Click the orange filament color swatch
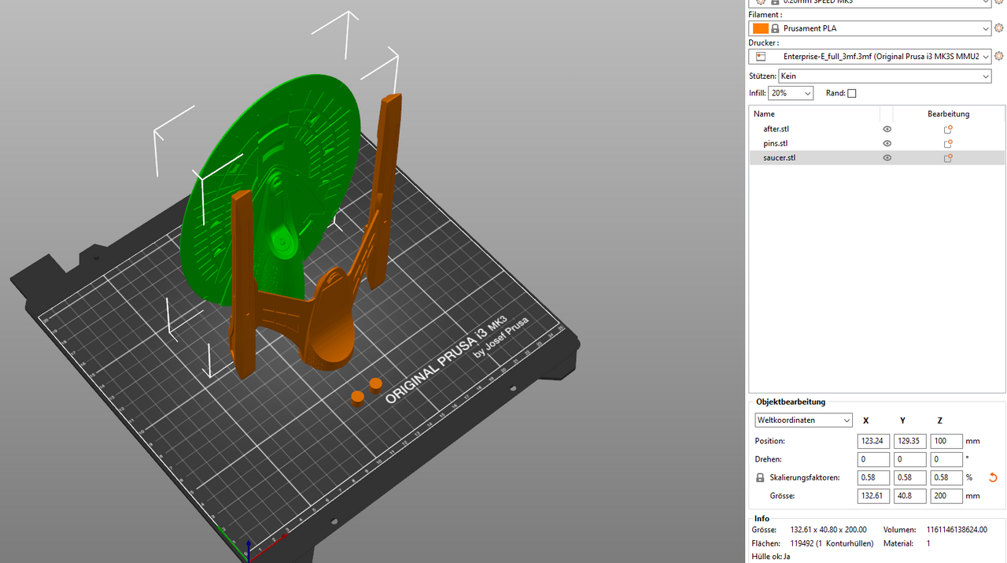The height and width of the screenshot is (563, 1007). 760,28
